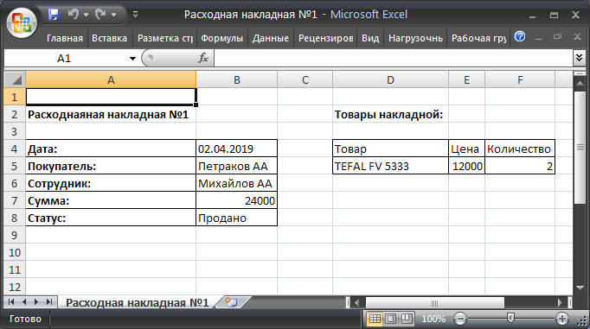
Task: Select the sum cell 24000
Action: 237,200
